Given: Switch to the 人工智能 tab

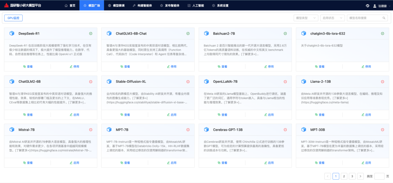Looking at the screenshot, I should (195, 5).
